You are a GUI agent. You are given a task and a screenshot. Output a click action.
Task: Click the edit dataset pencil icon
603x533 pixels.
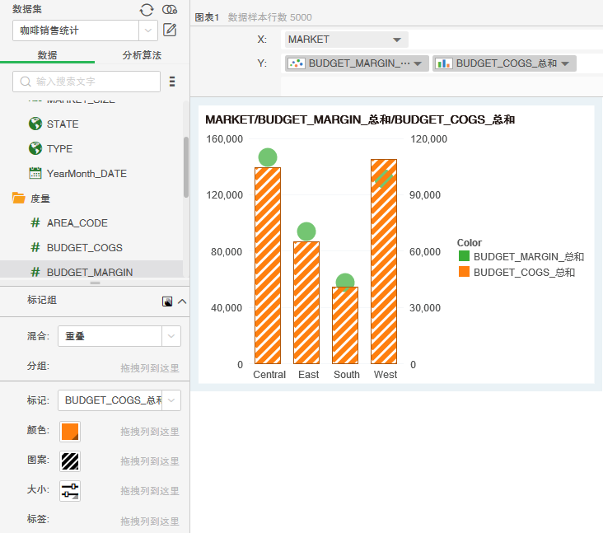pos(170,30)
